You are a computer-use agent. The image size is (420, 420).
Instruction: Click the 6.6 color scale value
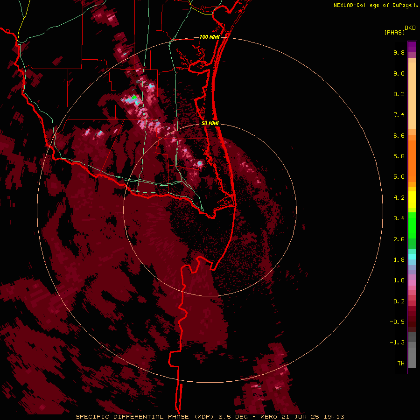click(x=399, y=135)
